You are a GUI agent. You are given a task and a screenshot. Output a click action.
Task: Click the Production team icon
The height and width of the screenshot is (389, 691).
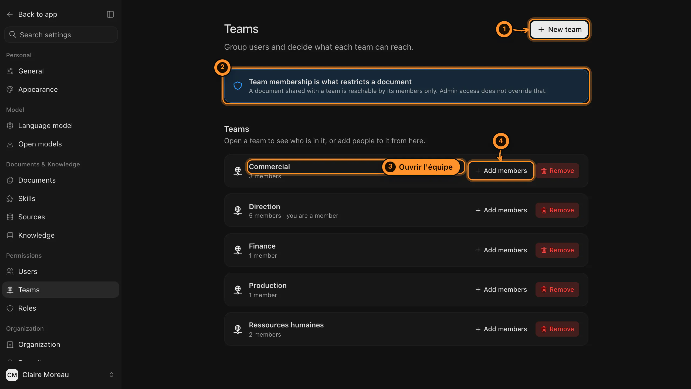point(238,290)
